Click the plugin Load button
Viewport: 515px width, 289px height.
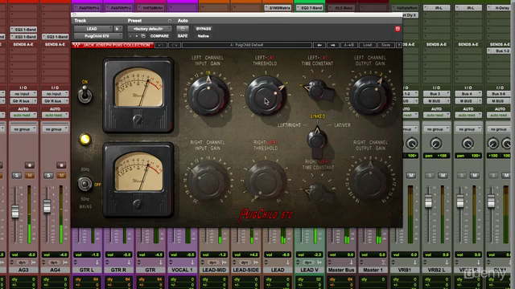pos(367,45)
